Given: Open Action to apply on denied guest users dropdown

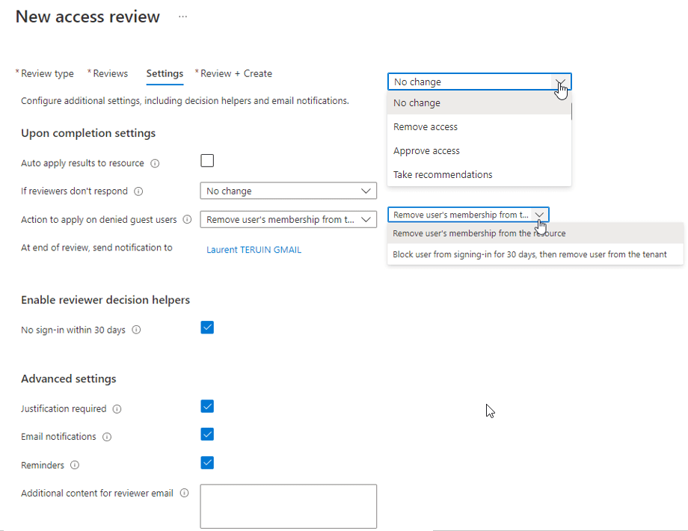Looking at the screenshot, I should click(x=288, y=220).
